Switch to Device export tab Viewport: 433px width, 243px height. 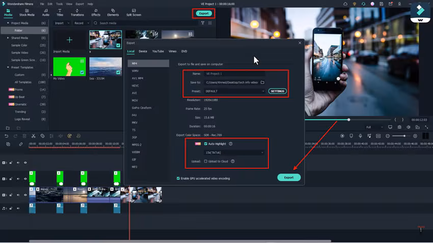tap(143, 51)
